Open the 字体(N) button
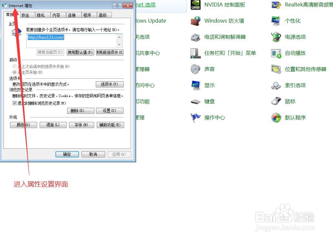 (81, 125)
